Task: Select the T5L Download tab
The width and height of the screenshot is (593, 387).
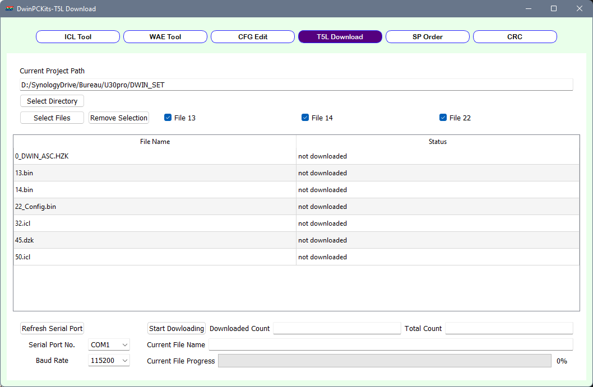Action: [x=340, y=36]
